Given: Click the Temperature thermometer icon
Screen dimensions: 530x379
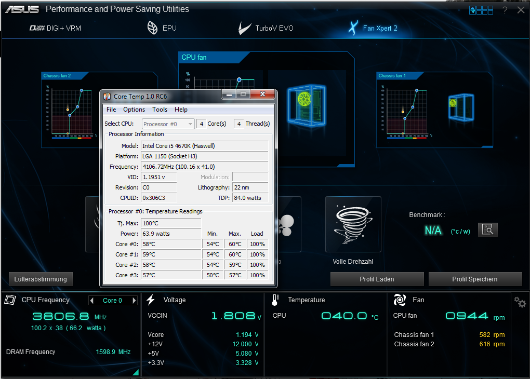Looking at the screenshot, I should click(x=275, y=300).
